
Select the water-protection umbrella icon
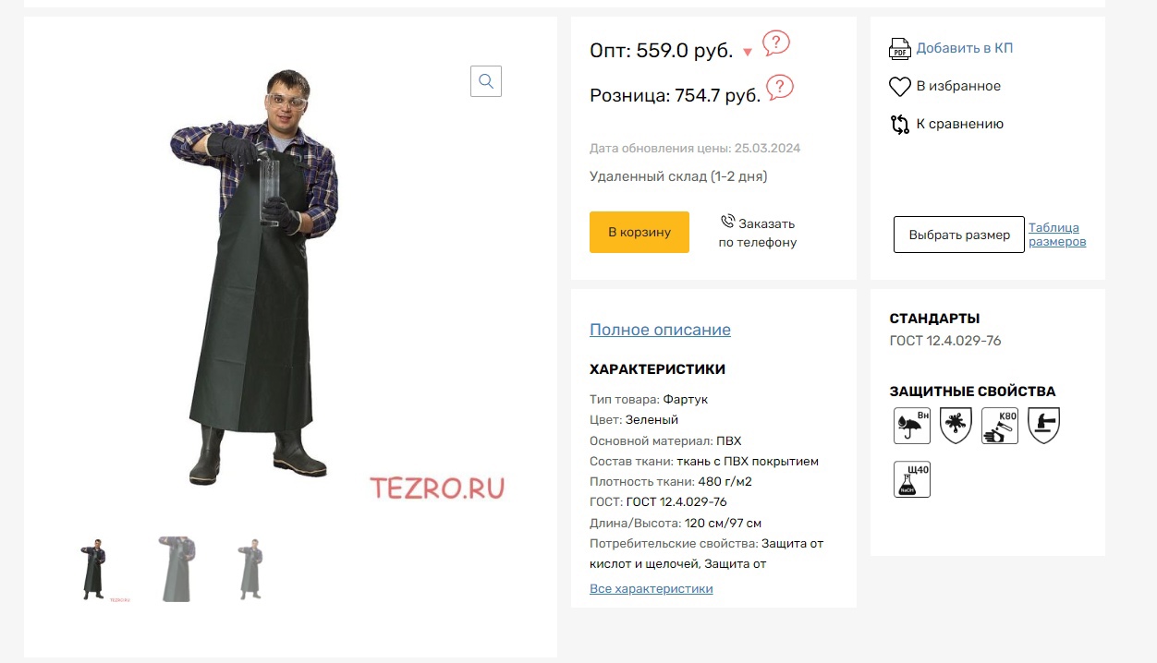pyautogui.click(x=912, y=426)
